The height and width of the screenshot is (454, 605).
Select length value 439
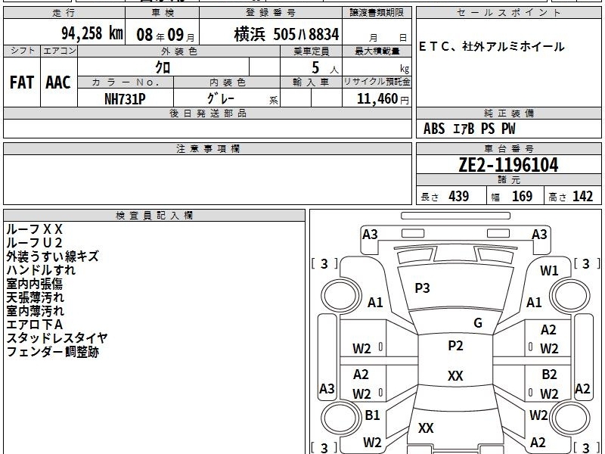pyautogui.click(x=459, y=196)
